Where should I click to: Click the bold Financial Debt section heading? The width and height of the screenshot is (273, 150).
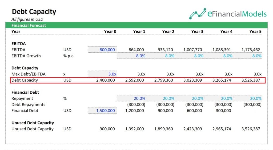25,92
